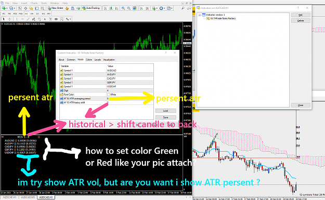This screenshot has width=325, height=200.
Task: Open the File menu
Action: pyautogui.click(x=7, y=3)
